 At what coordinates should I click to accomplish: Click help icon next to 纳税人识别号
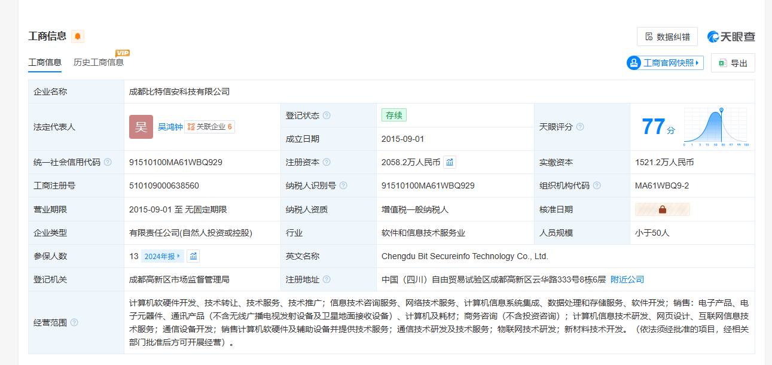[343, 185]
